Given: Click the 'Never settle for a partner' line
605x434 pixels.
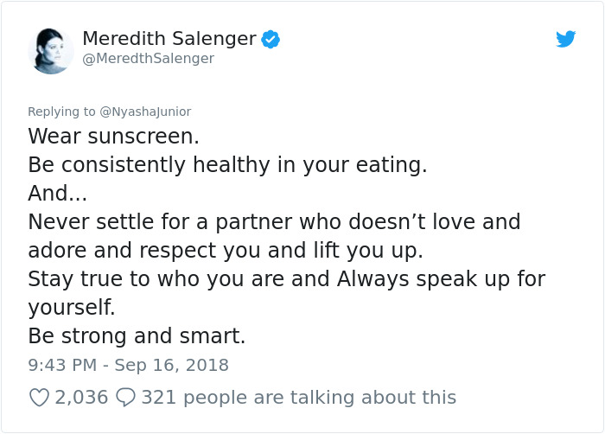Looking at the screenshot, I should 274,222.
